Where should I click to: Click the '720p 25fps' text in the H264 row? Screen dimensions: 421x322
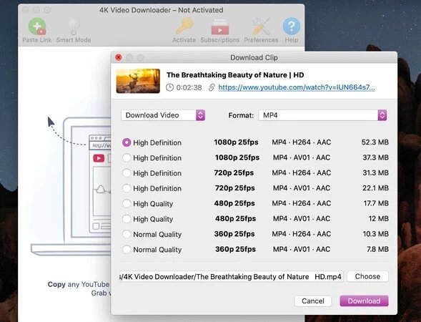coord(234,173)
